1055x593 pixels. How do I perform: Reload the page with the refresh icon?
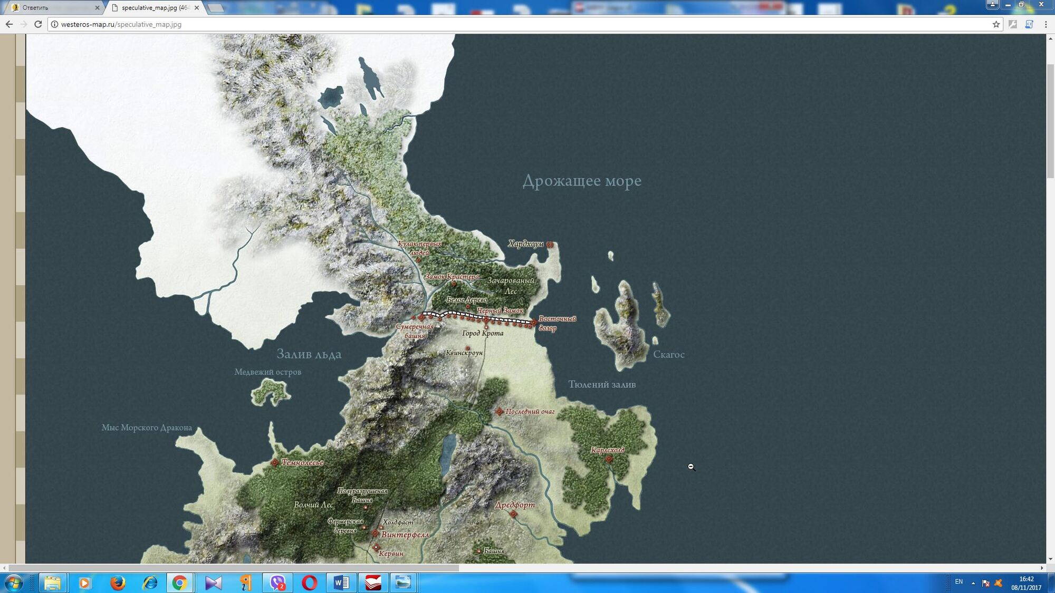tap(38, 24)
